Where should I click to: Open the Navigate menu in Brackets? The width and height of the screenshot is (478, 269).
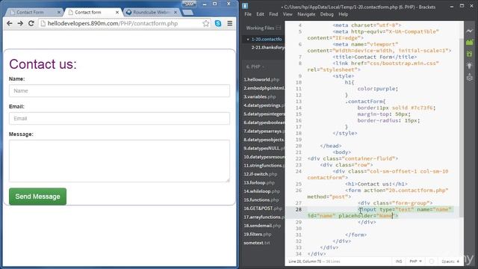[306, 14]
